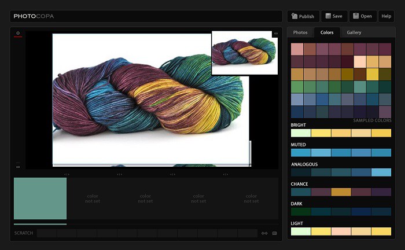Click the scratch swap arrows icon
The width and height of the screenshot is (405, 250).
click(x=264, y=233)
